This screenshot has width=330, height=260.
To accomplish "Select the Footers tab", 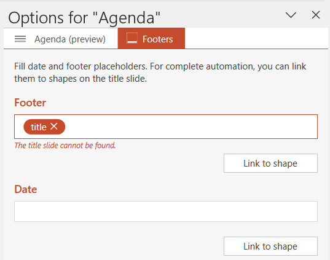I will [151, 39].
